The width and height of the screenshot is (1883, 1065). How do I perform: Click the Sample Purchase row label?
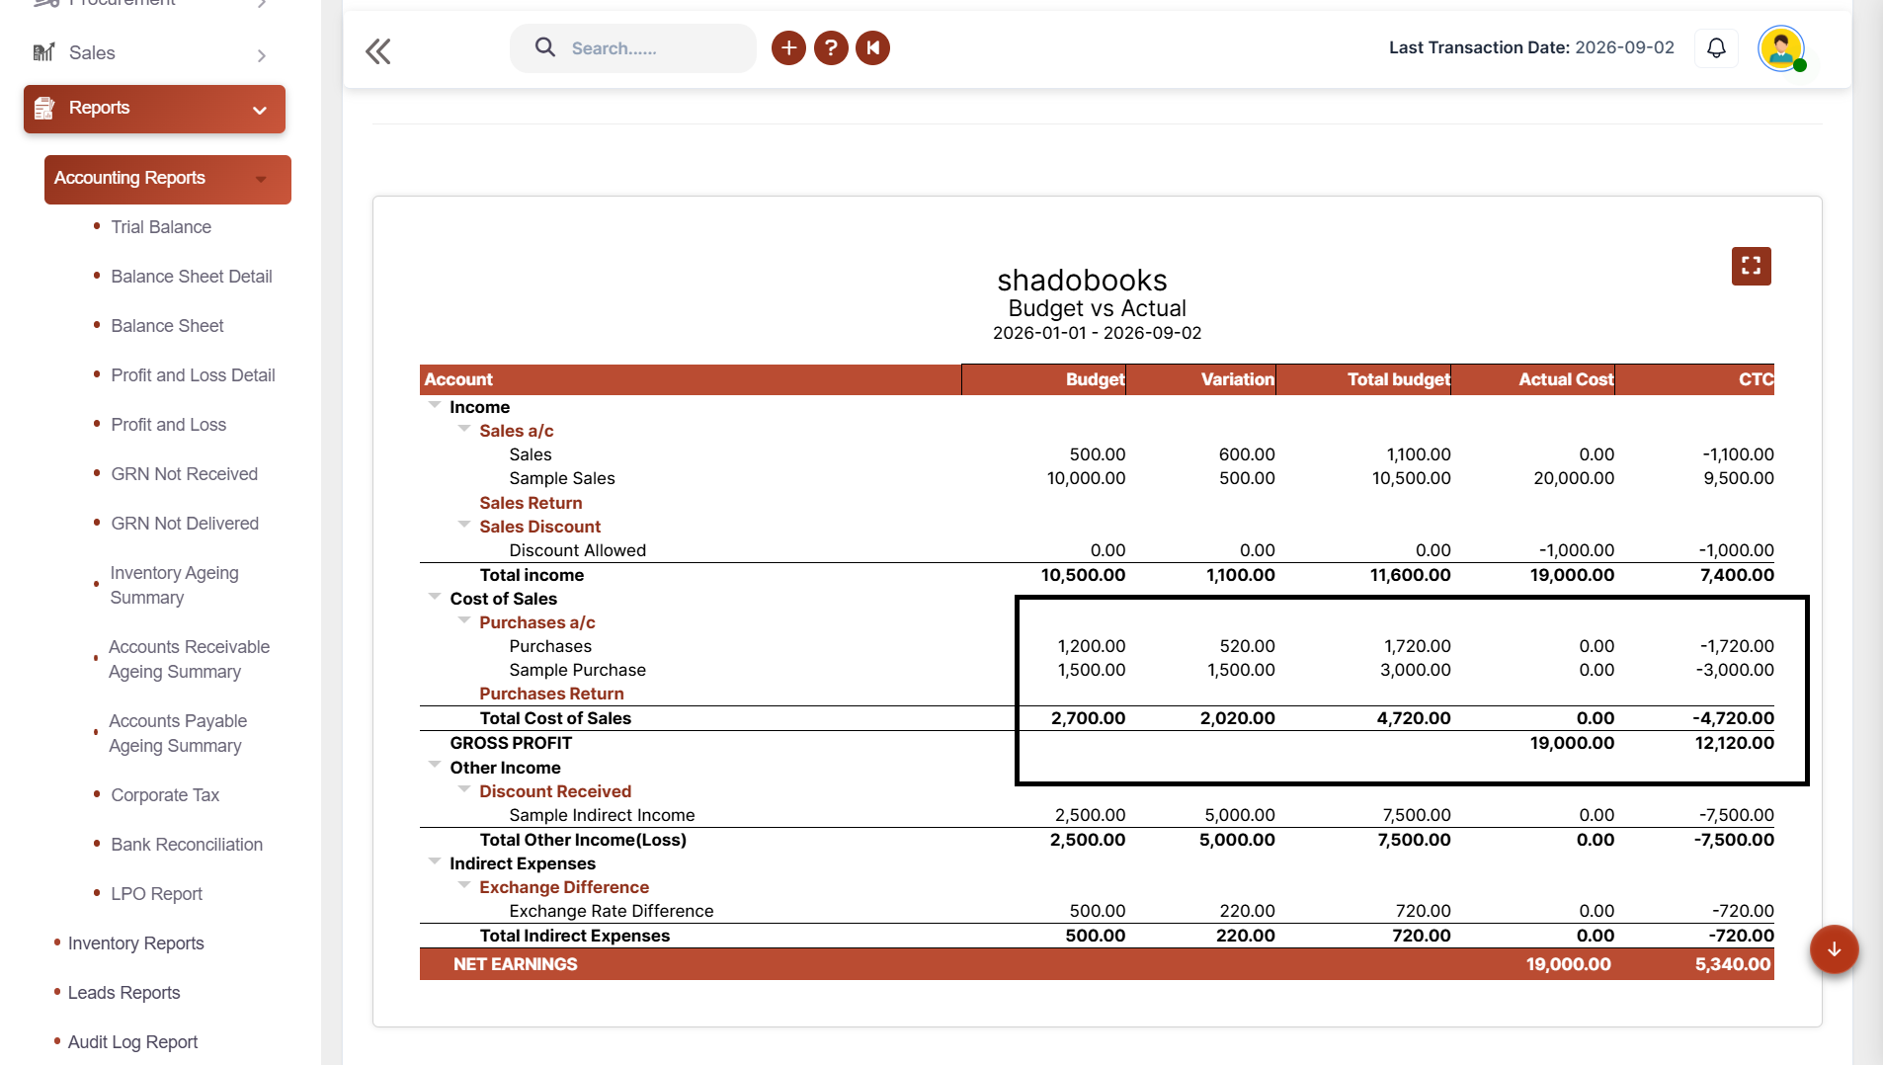[x=577, y=670]
